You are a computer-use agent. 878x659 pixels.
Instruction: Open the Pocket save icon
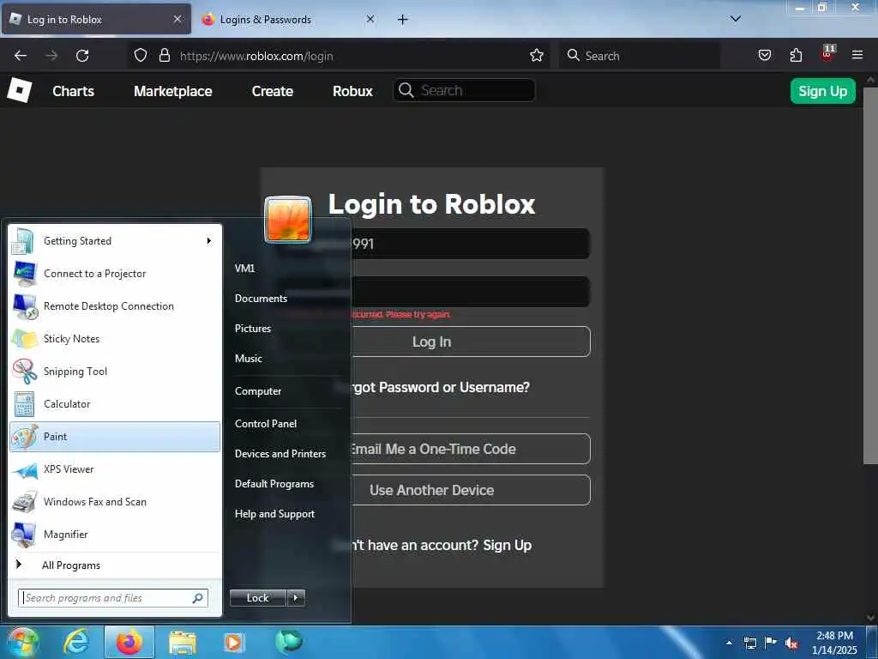(764, 55)
